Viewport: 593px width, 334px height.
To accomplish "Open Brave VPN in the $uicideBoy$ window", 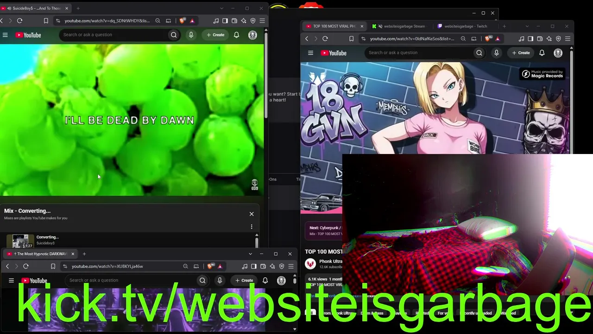I will click(253, 21).
